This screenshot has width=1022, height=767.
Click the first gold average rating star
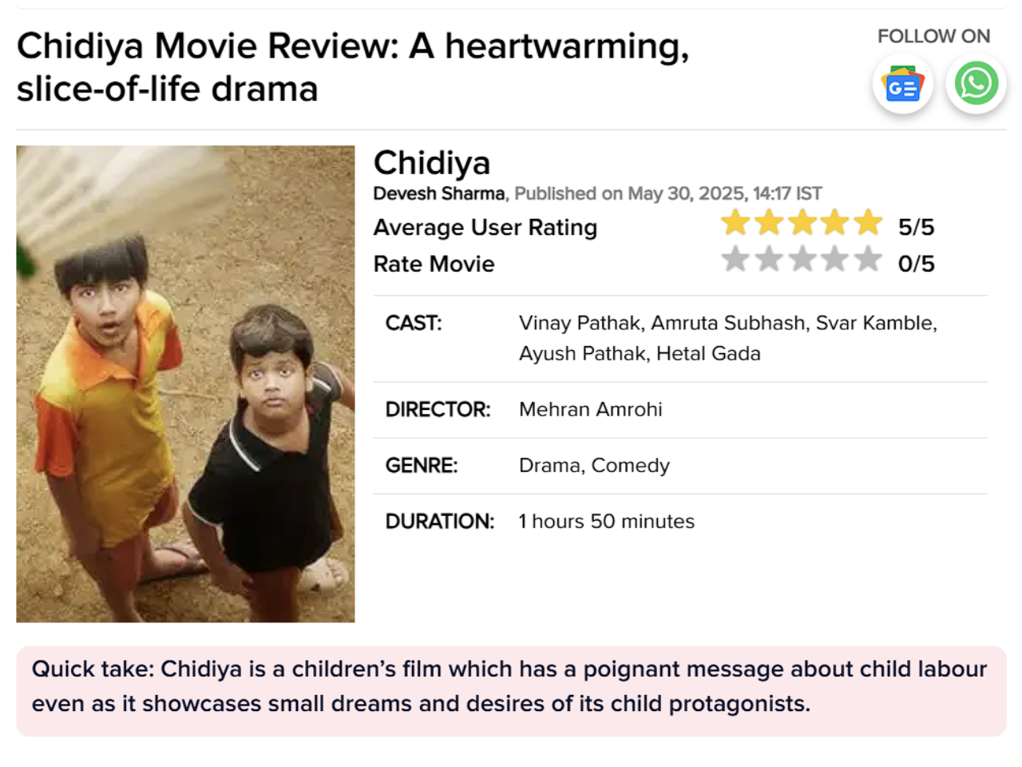[x=735, y=222]
